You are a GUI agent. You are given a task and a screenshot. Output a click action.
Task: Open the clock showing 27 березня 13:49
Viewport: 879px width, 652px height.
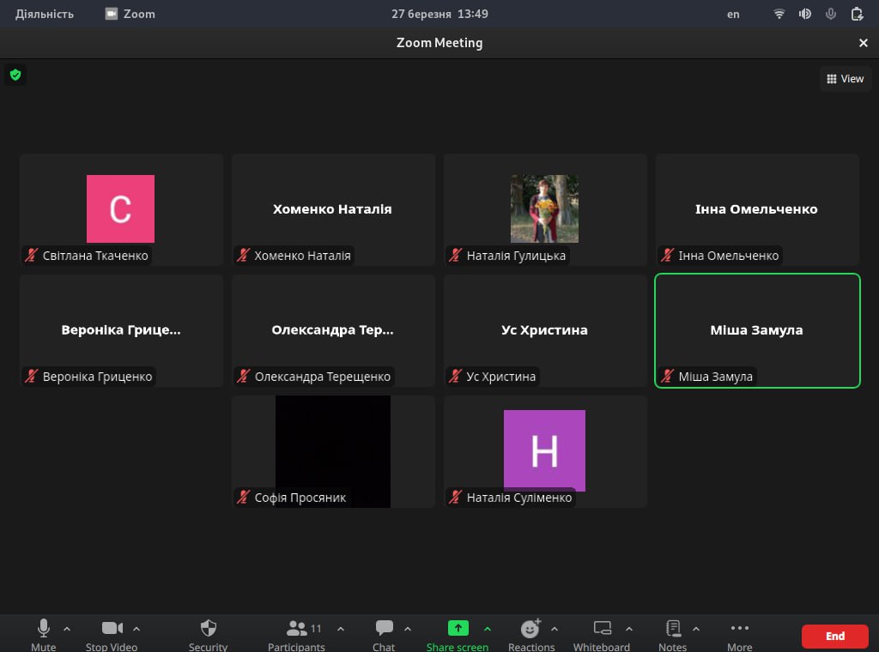click(x=439, y=14)
